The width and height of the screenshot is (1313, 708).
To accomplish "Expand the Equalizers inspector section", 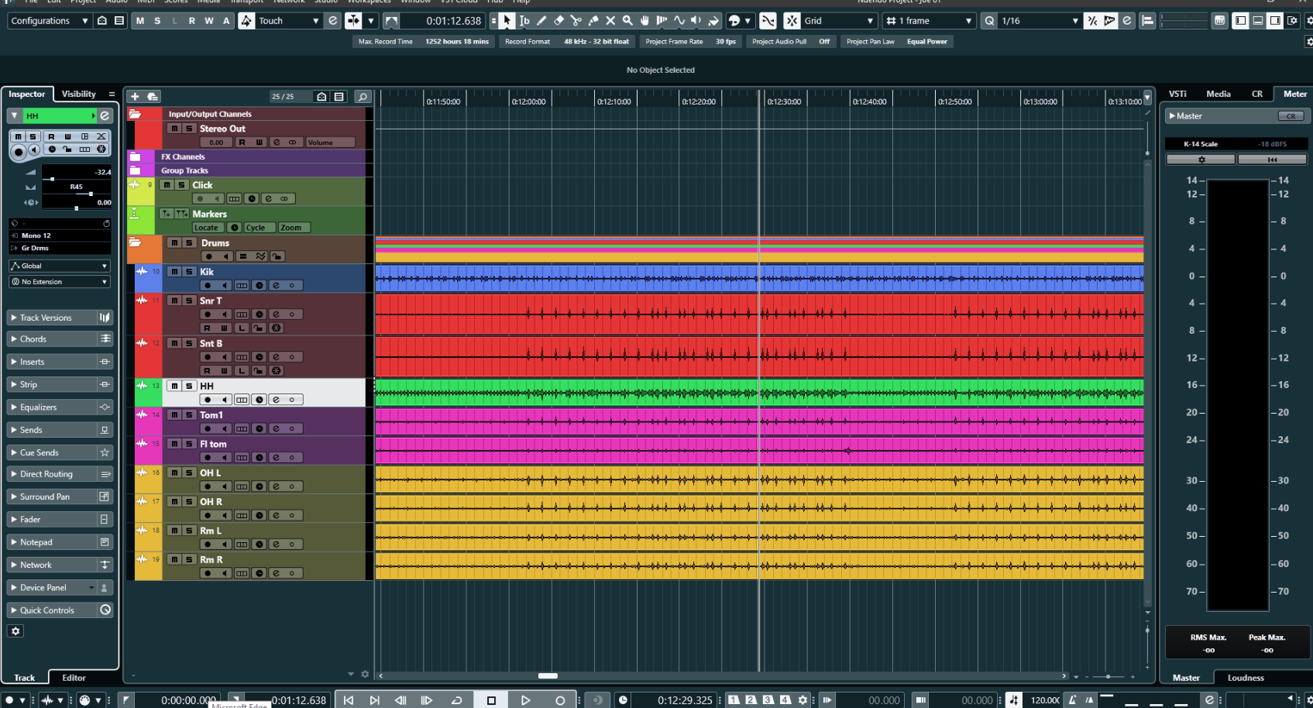I will tap(39, 407).
